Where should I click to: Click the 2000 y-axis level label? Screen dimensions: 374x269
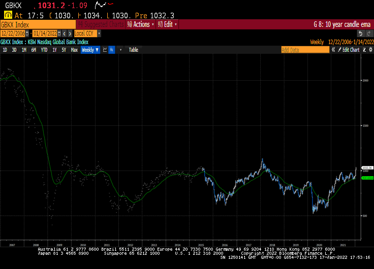(365, 81)
